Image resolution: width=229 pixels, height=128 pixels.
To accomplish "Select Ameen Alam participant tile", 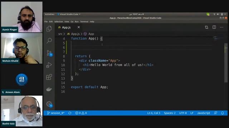I will coord(22,80).
